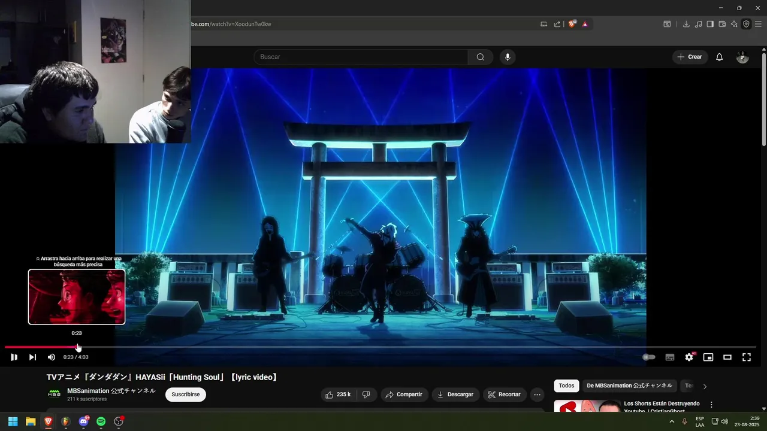This screenshot has width=767, height=431.
Task: Open the browser hamburger menu
Action: pyautogui.click(x=758, y=24)
